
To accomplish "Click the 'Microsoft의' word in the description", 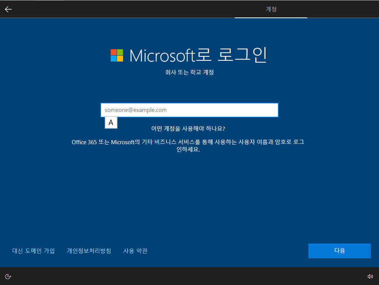I will (x=125, y=142).
